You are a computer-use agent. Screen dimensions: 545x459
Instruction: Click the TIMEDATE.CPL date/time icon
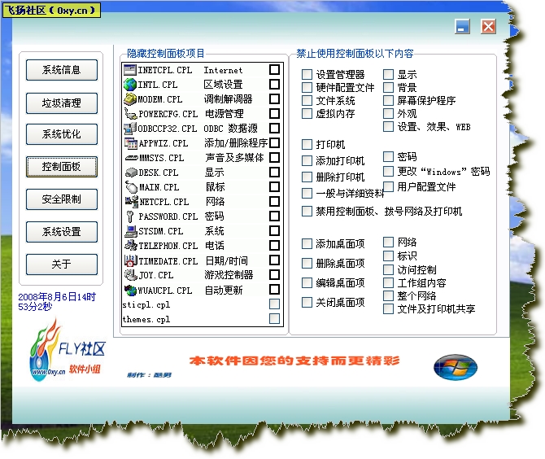pos(130,260)
